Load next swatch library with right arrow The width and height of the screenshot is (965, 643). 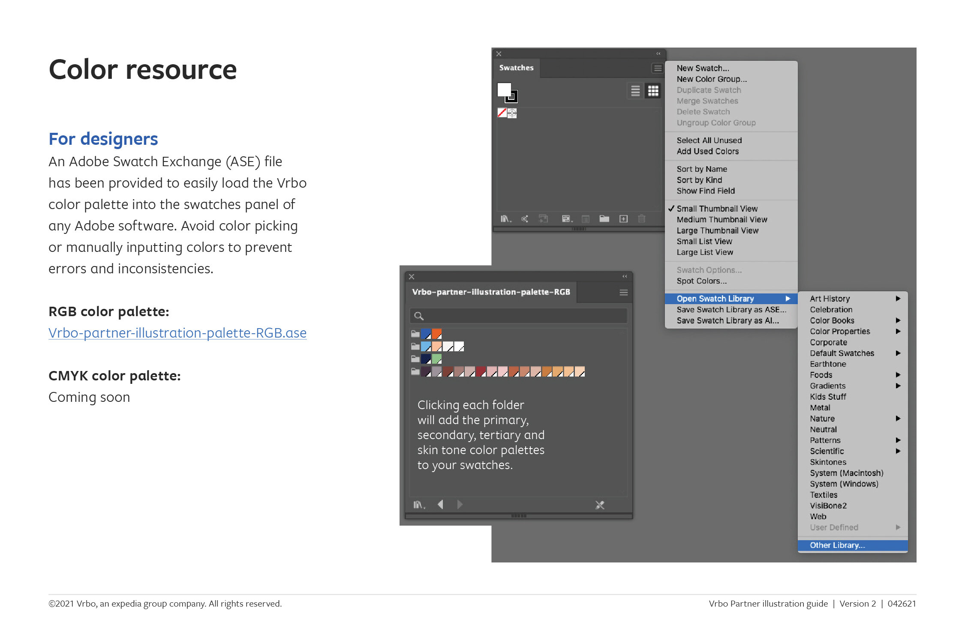point(460,505)
